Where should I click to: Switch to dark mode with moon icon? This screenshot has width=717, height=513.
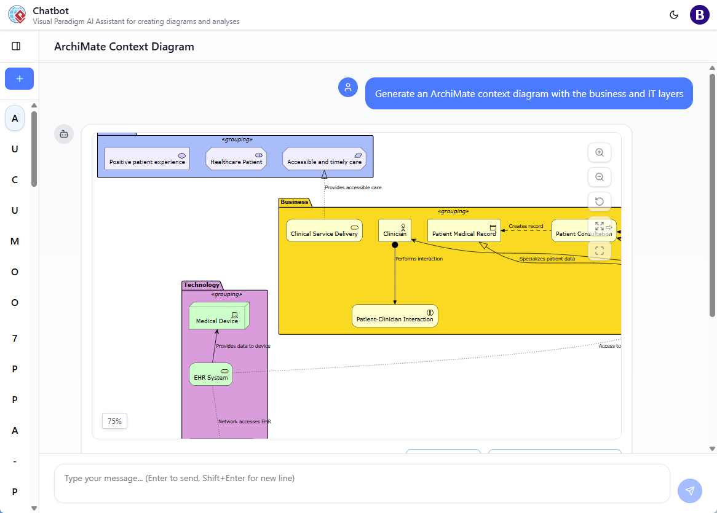[x=674, y=15]
